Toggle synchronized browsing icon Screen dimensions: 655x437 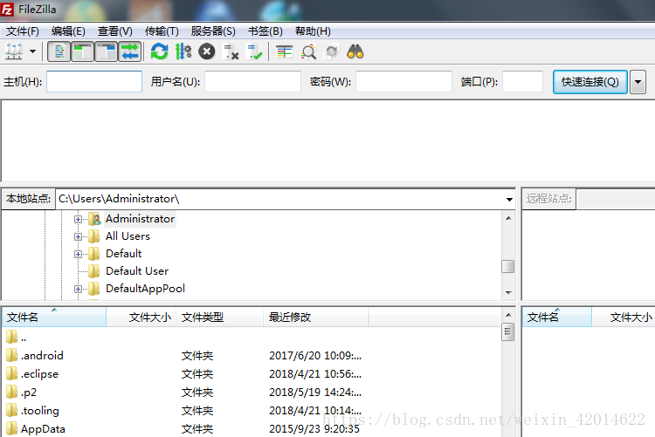tap(332, 51)
